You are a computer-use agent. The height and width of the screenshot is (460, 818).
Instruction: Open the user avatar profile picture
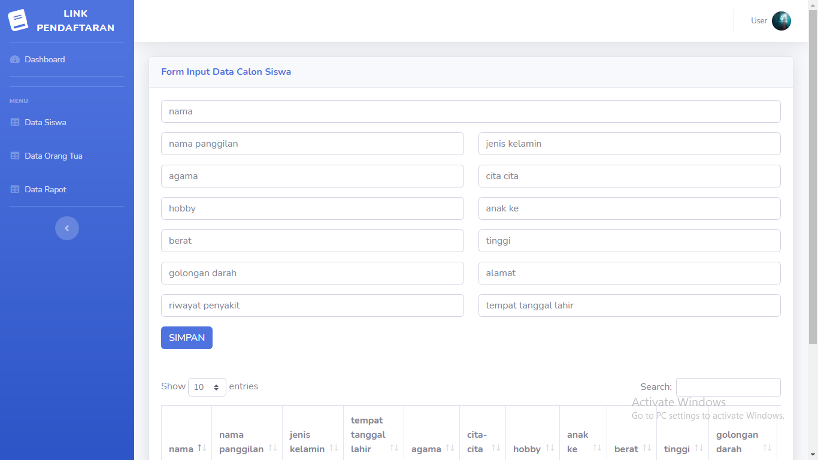click(x=781, y=21)
